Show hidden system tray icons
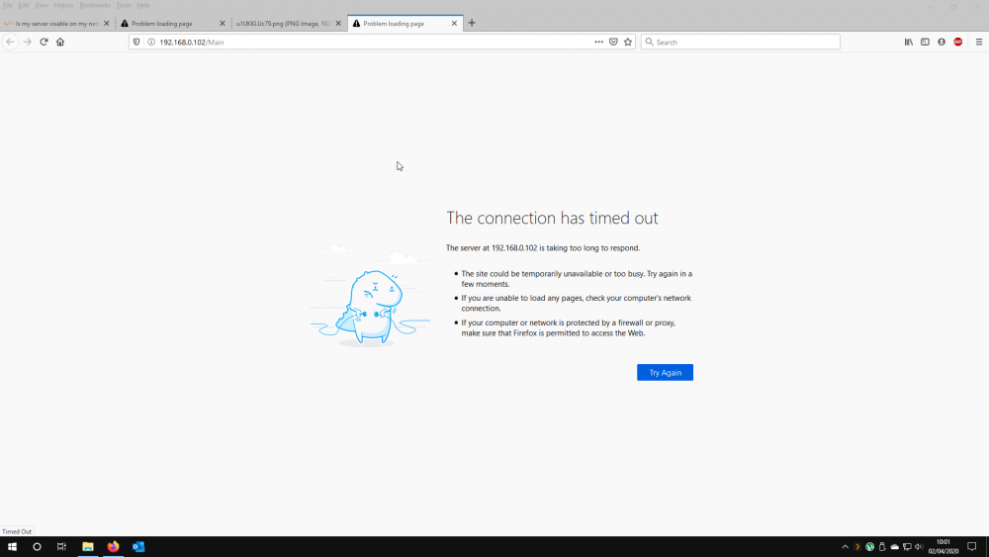 tap(846, 547)
